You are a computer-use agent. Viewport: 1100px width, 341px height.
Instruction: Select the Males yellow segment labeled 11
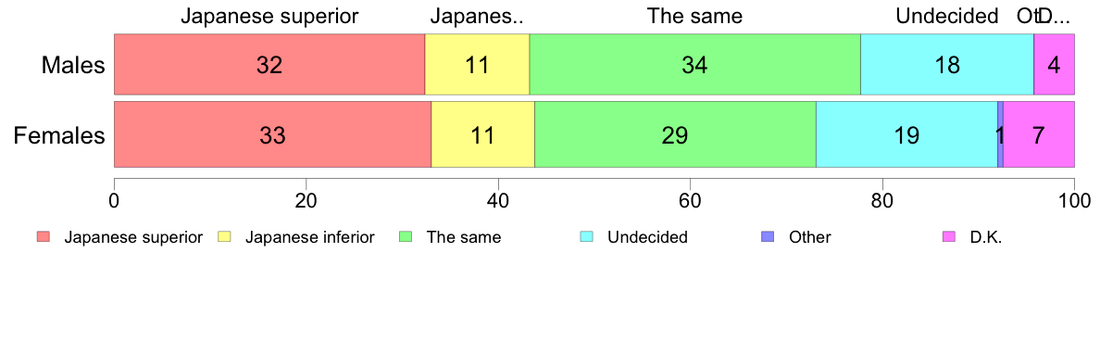tap(477, 65)
